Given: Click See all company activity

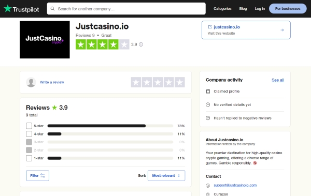Looking at the screenshot, I should pyautogui.click(x=278, y=80).
